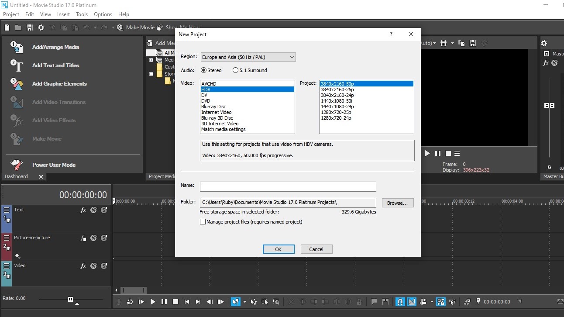The width and height of the screenshot is (564, 317).
Task: Mute the Picture-in-picture track
Action: click(x=93, y=238)
